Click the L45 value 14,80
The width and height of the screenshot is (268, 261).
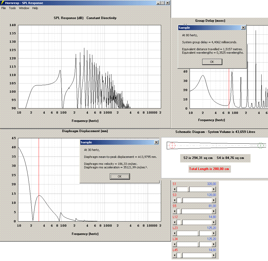(x=212, y=250)
